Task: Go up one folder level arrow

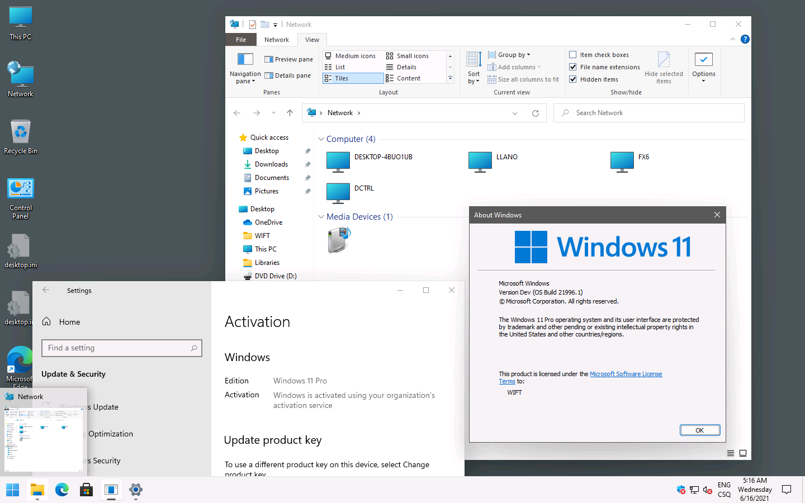Action: (290, 113)
